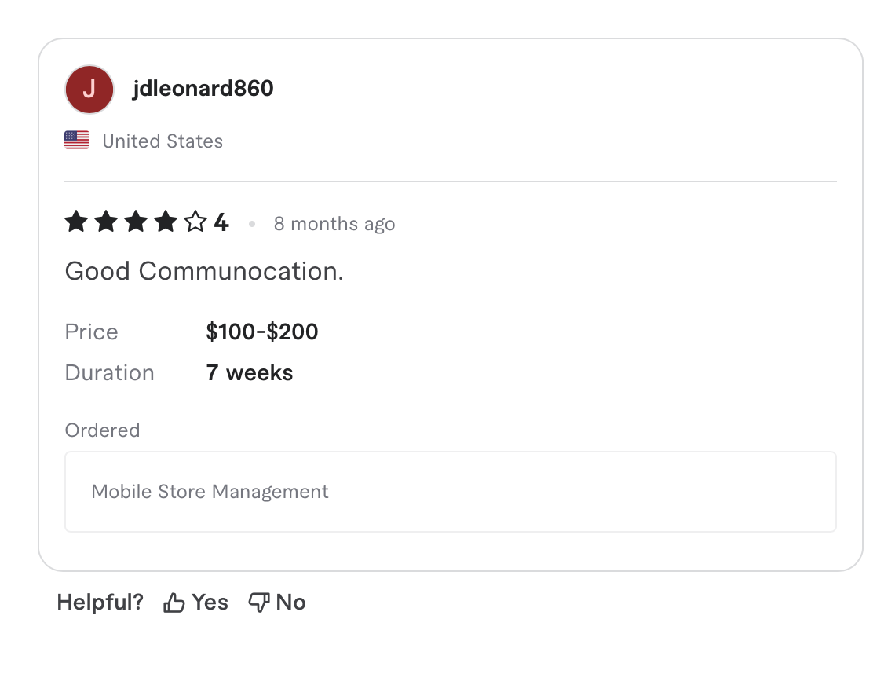Click the United States location text
Viewport: 895px width, 674px height.
162,141
